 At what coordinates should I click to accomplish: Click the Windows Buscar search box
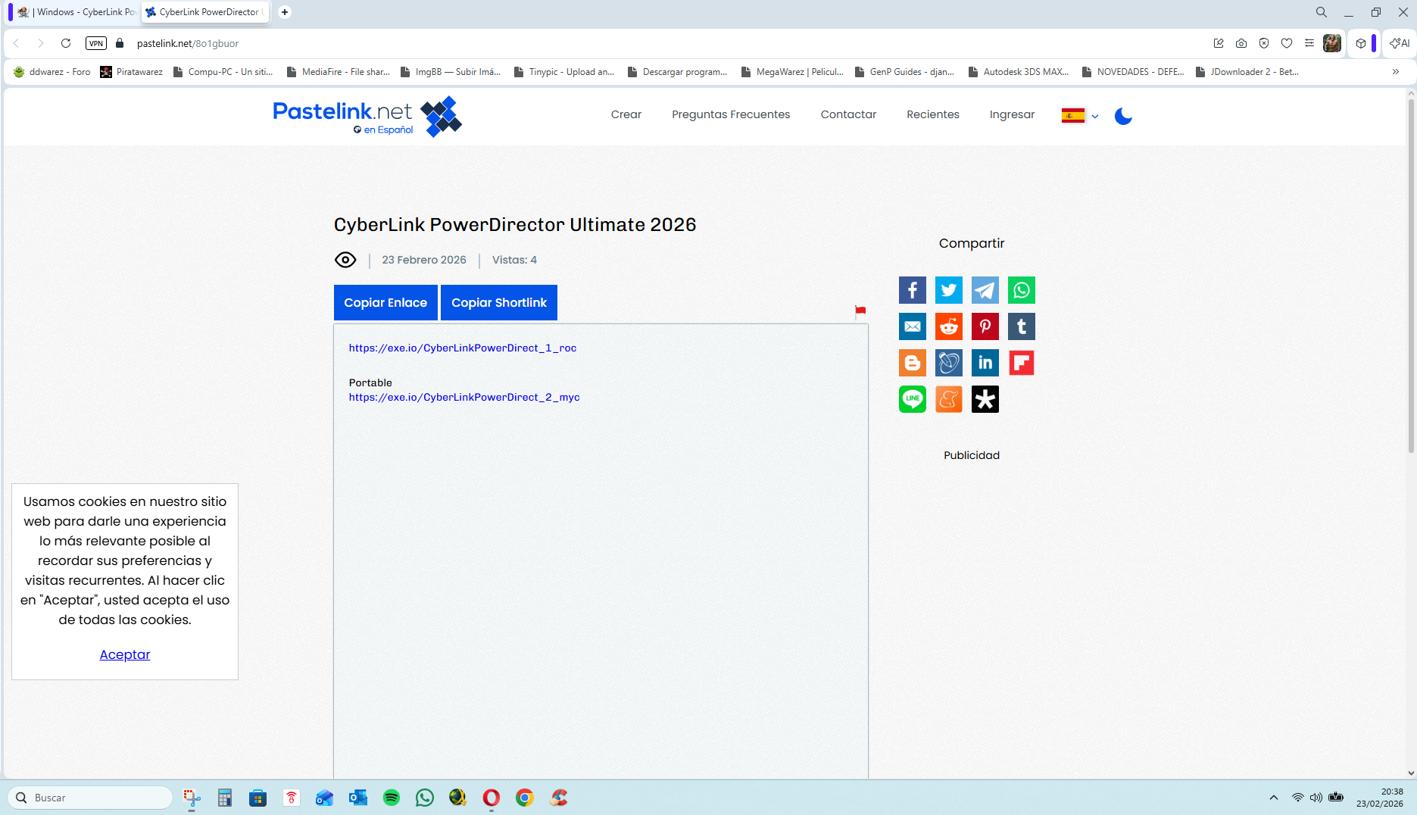pyautogui.click(x=91, y=798)
